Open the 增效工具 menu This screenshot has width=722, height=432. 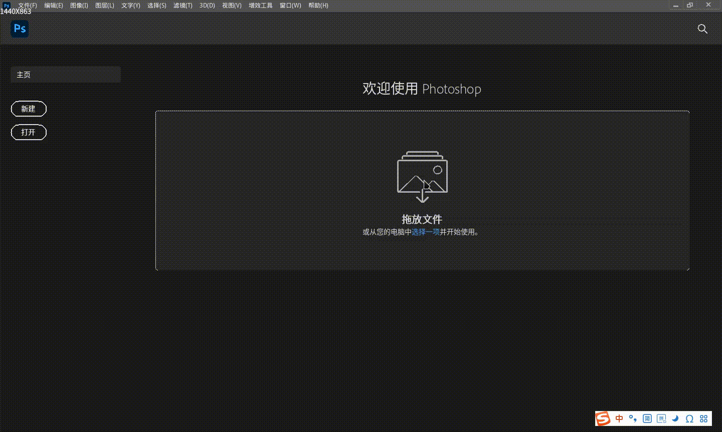click(x=261, y=6)
